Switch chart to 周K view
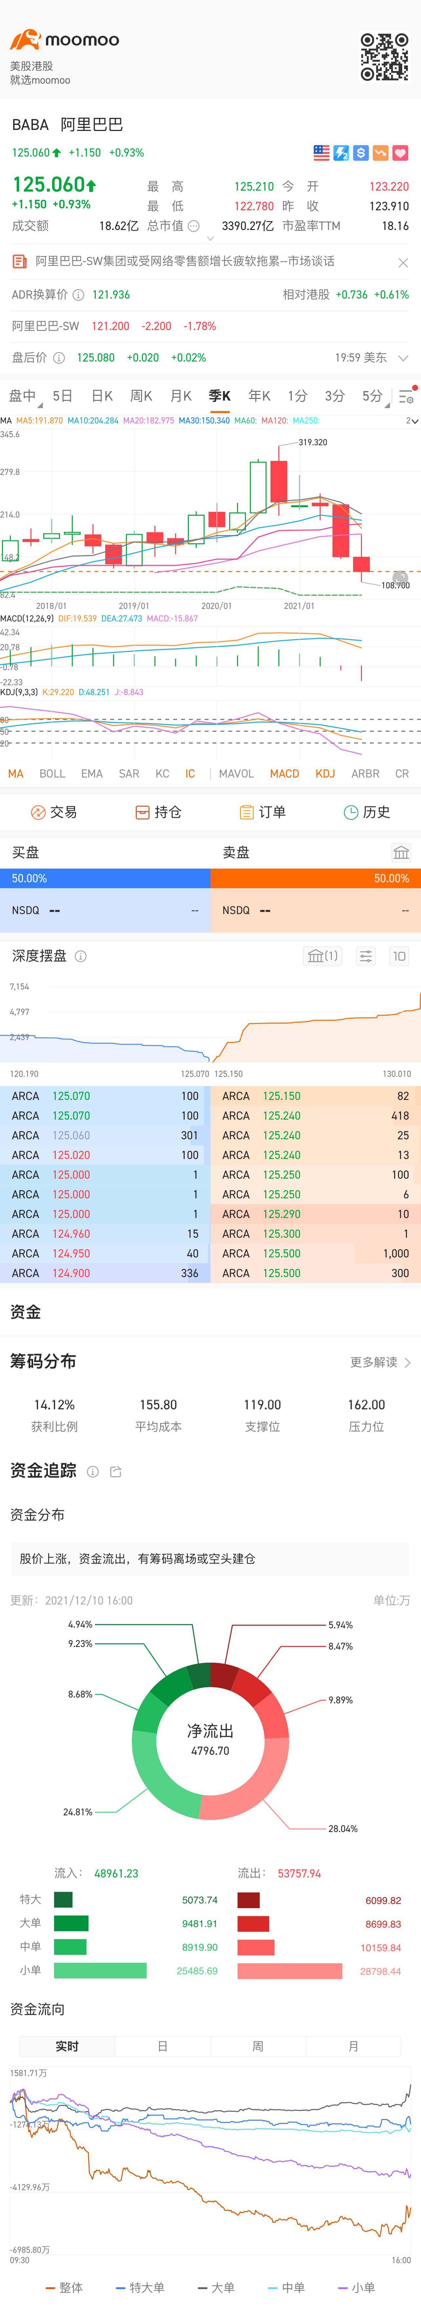The image size is (421, 2308). (142, 396)
